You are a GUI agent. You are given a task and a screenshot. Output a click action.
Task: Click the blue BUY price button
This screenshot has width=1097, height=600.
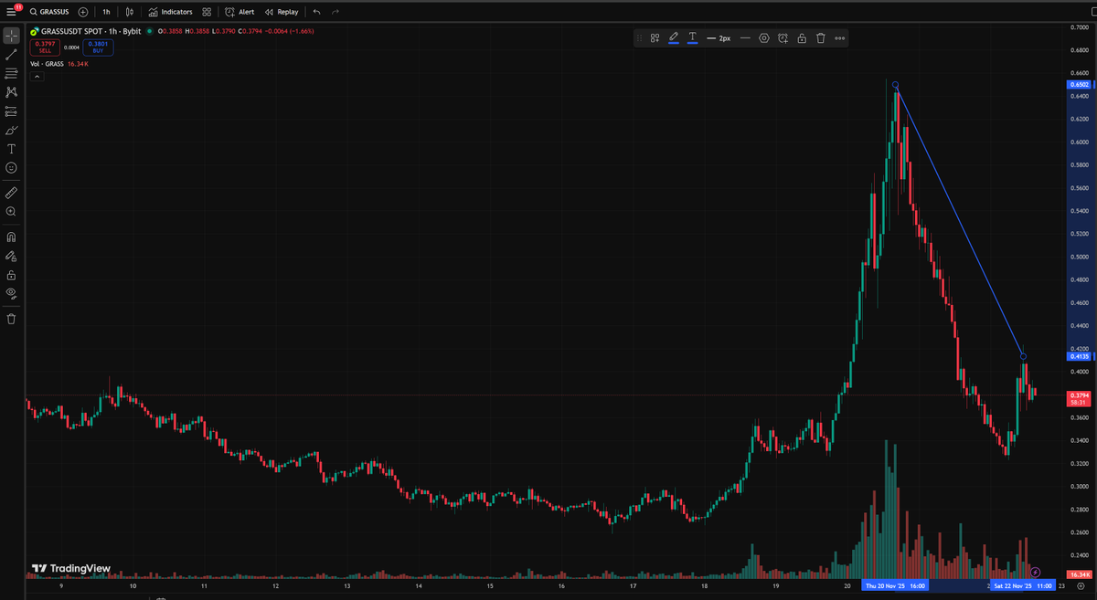click(98, 47)
